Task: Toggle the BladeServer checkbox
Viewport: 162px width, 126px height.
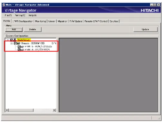Action: coord(12,40)
